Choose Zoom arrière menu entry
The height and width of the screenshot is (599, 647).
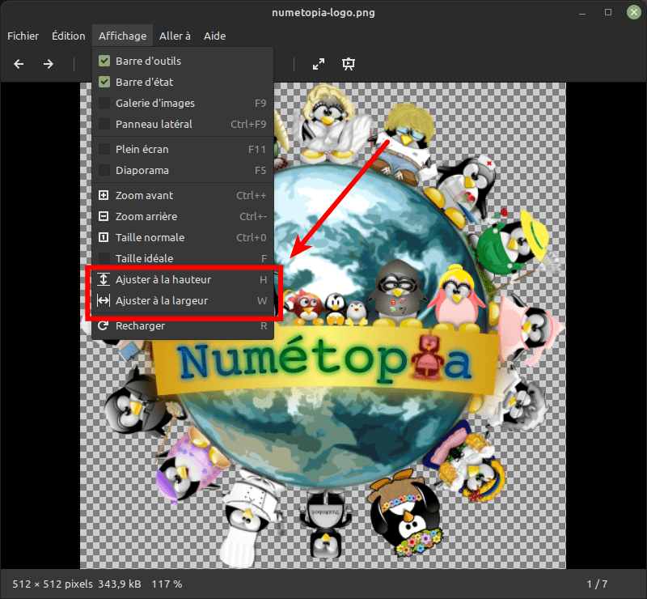click(183, 216)
